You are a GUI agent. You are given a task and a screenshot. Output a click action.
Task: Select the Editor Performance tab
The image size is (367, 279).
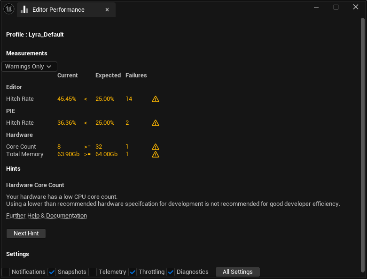(x=66, y=9)
